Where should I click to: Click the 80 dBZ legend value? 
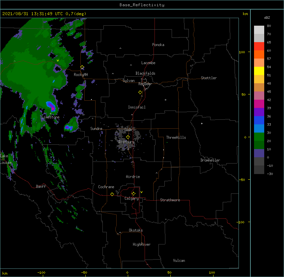269,26
